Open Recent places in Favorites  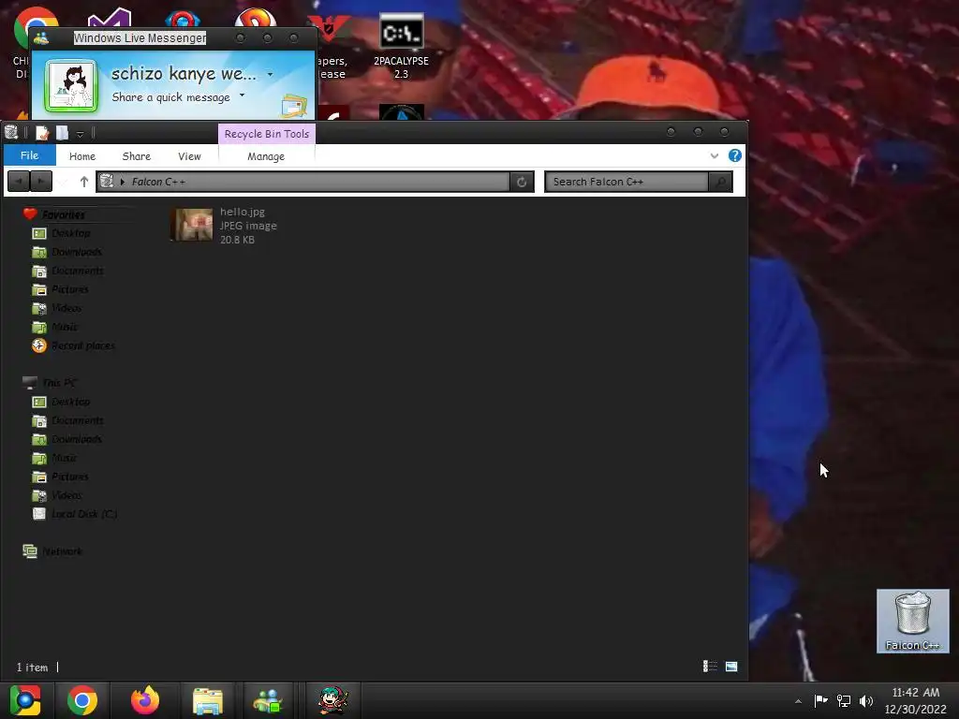pyautogui.click(x=83, y=345)
